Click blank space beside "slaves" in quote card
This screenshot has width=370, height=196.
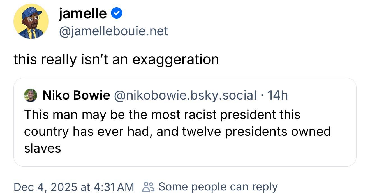196,148
